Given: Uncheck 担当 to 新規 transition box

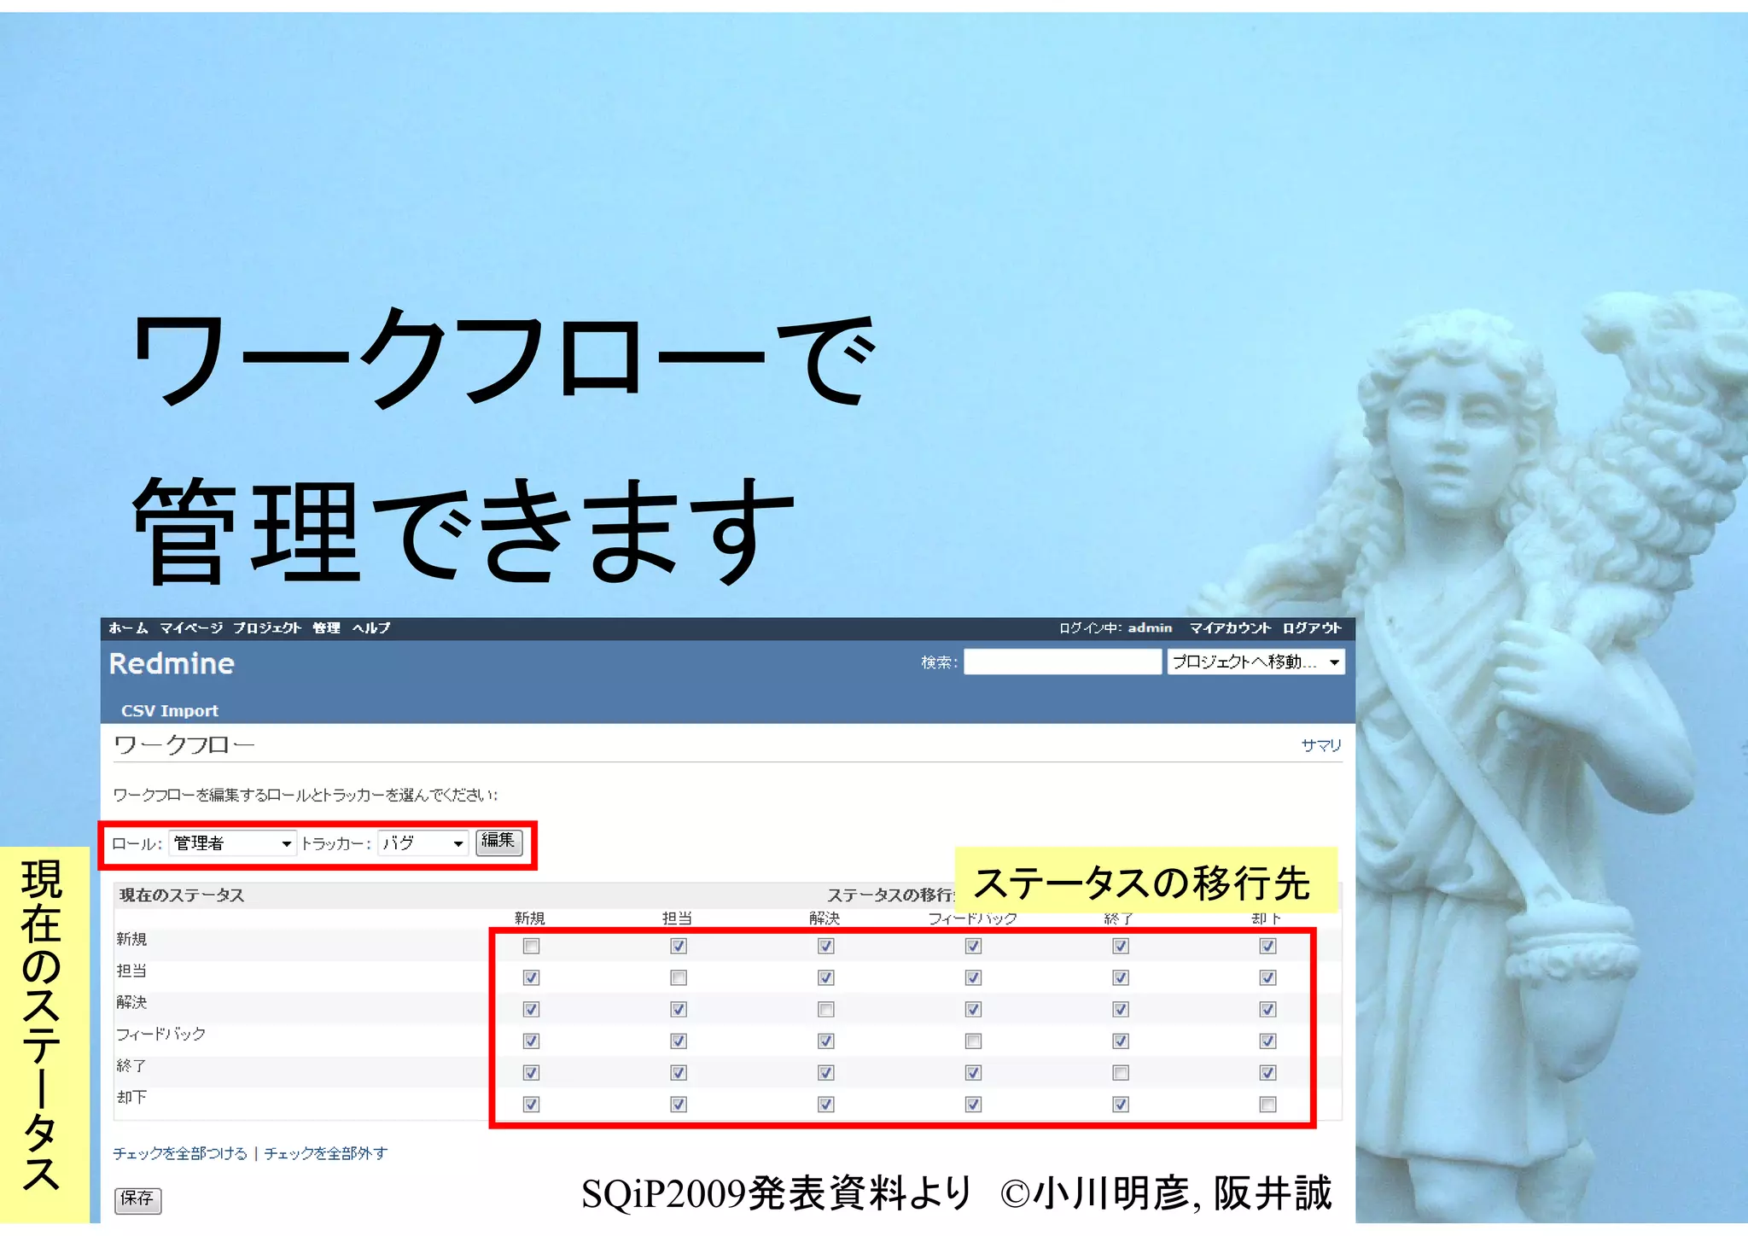Looking at the screenshot, I should (531, 977).
